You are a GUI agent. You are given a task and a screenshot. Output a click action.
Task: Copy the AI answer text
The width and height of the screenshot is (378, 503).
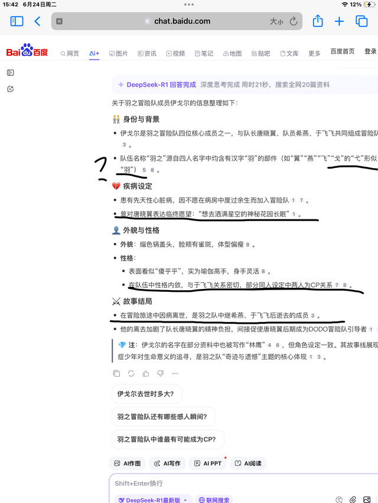point(116,373)
